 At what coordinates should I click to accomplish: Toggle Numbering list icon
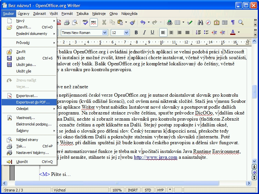pyautogui.click(x=198, y=32)
